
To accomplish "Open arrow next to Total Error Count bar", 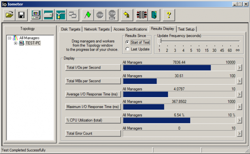I will pyautogui.click(x=239, y=133).
